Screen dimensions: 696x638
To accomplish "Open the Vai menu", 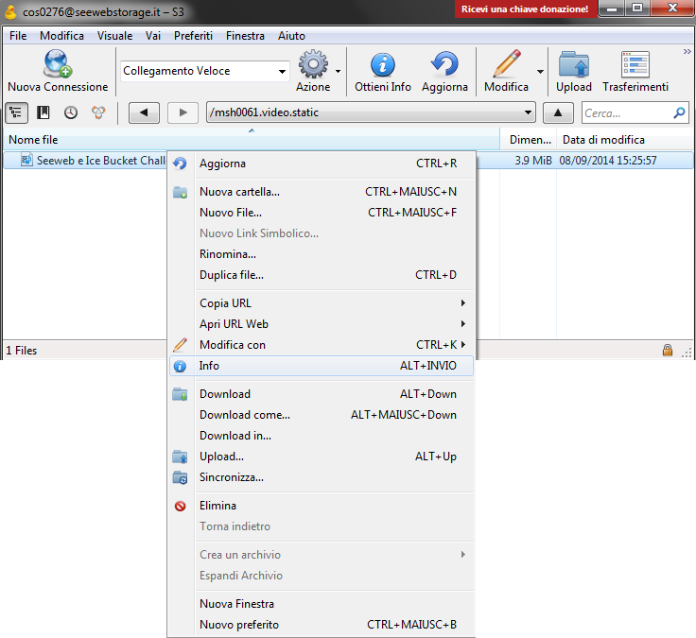I will click(153, 36).
